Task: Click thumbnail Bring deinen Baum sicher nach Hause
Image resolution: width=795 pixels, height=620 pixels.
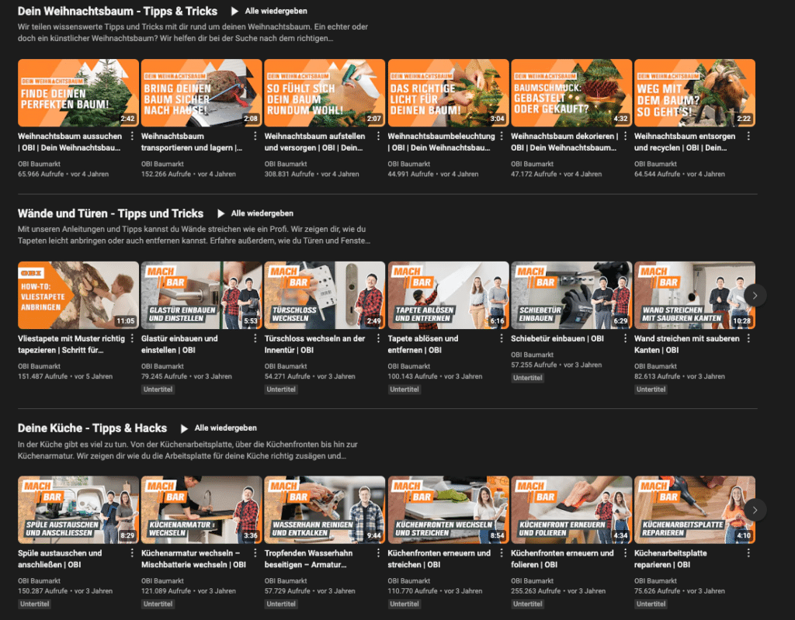Action: coord(201,93)
